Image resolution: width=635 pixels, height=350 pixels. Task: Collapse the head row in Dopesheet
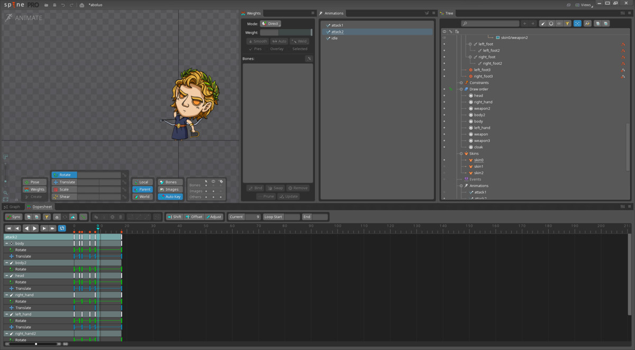pyautogui.click(x=6, y=276)
